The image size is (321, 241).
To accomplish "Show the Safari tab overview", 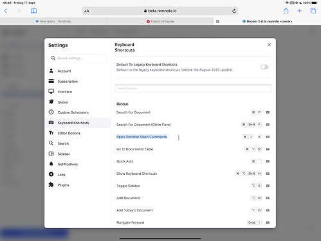I will click(313, 11).
